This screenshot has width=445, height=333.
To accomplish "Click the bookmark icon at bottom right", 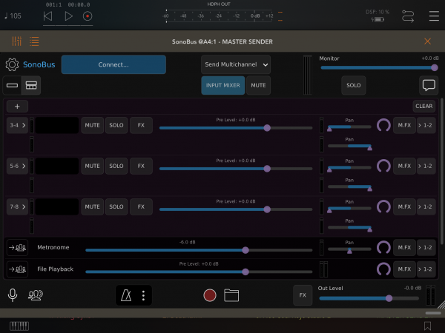I will tap(427, 326).
